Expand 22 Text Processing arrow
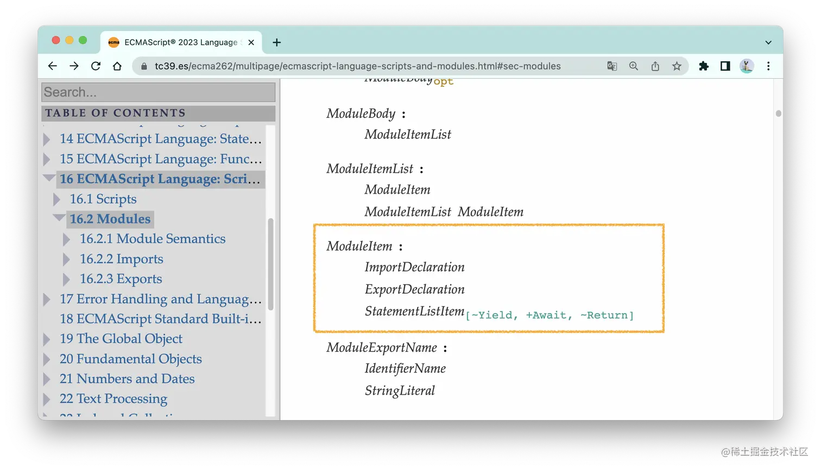Viewport: 821px width, 470px height. 47,399
